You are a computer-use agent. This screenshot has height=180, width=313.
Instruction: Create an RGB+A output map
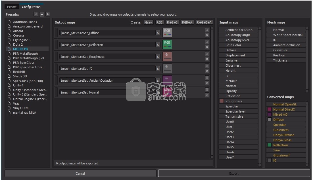coord(187,22)
